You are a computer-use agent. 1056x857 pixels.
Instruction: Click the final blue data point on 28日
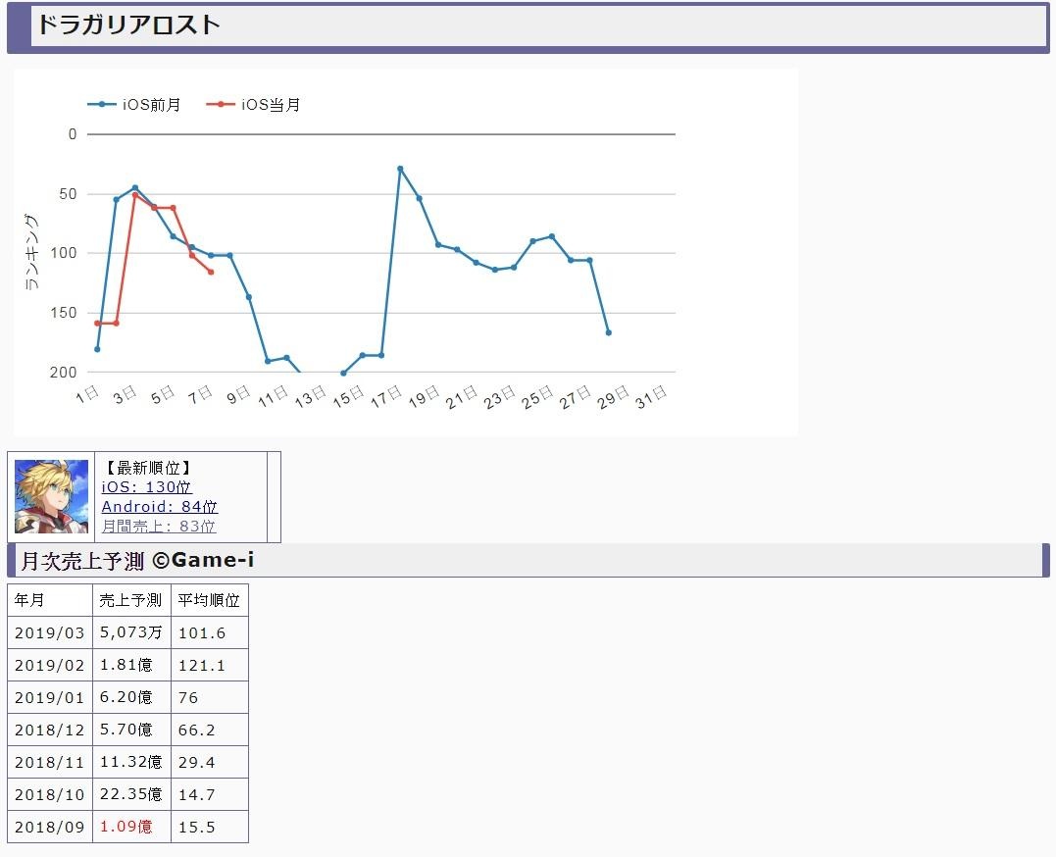click(x=608, y=332)
